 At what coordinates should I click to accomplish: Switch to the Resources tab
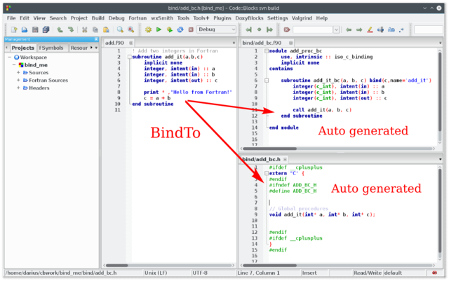[79, 48]
